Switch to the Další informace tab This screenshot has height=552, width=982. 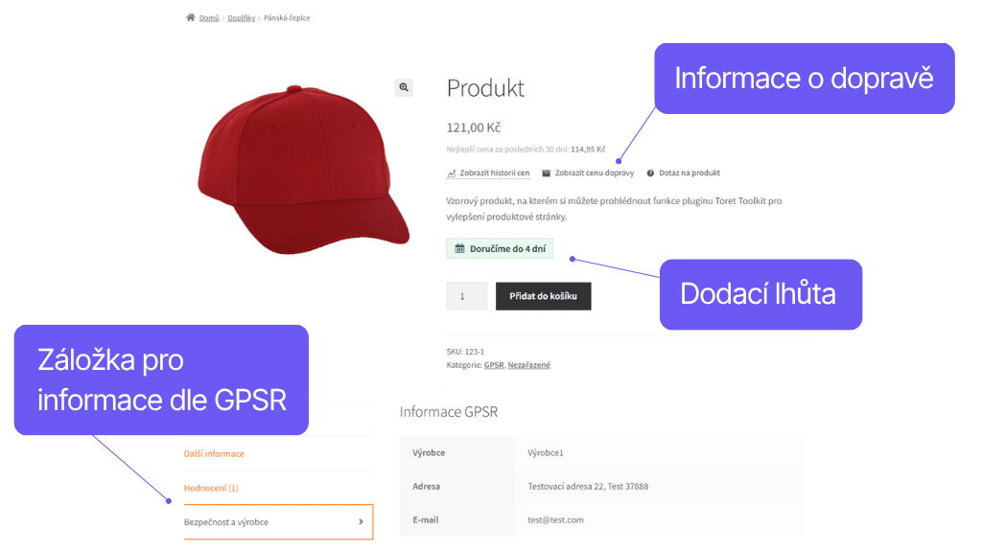tap(214, 453)
